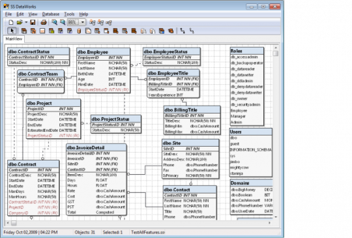Click the table icon with blue square badge
The image size is (352, 238).
162,31
